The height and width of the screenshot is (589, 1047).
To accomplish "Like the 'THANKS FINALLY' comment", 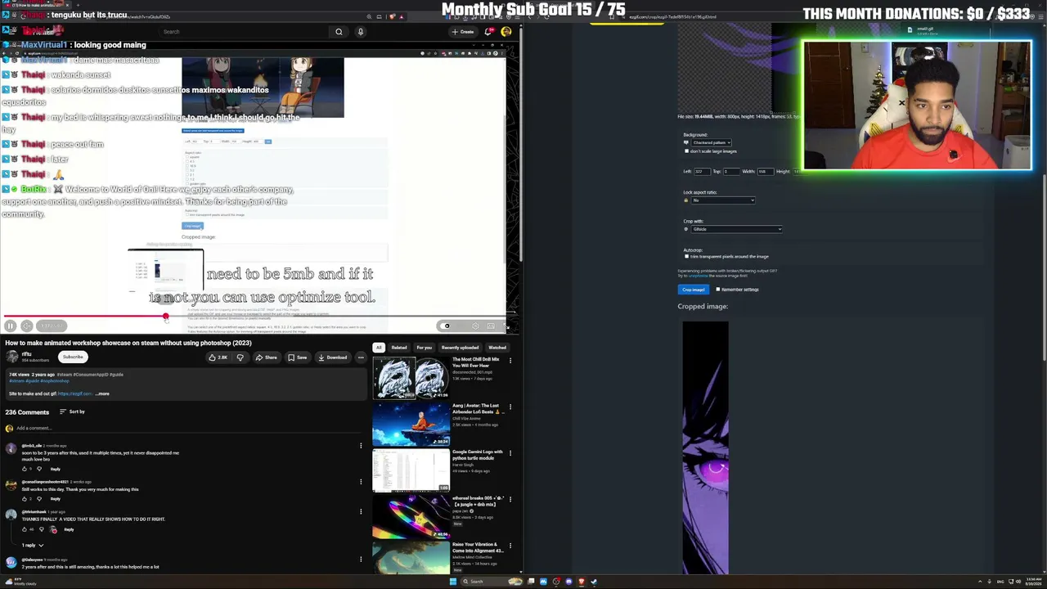I will [x=25, y=530].
